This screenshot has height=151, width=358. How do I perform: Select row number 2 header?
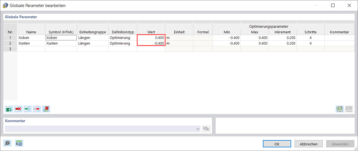click(x=10, y=43)
